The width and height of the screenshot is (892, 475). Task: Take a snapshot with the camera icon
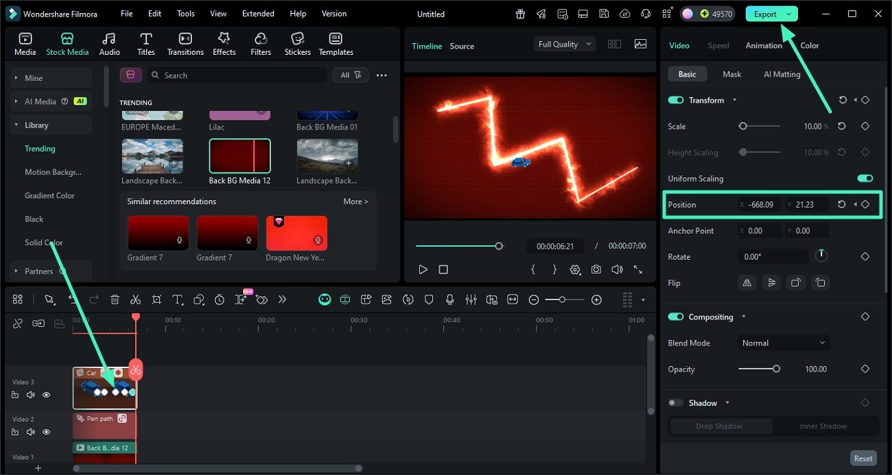tap(596, 269)
